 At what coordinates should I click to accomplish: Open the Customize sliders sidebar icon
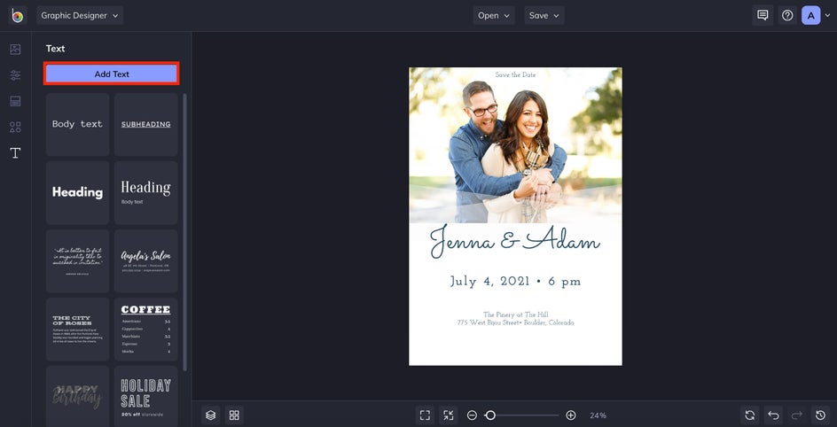(15, 75)
